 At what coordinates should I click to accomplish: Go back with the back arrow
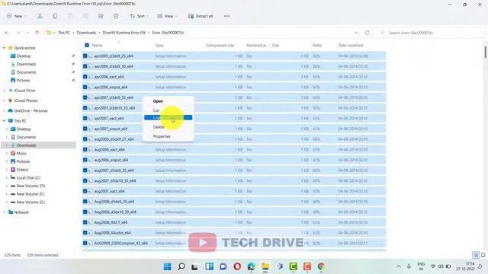tap(7, 33)
